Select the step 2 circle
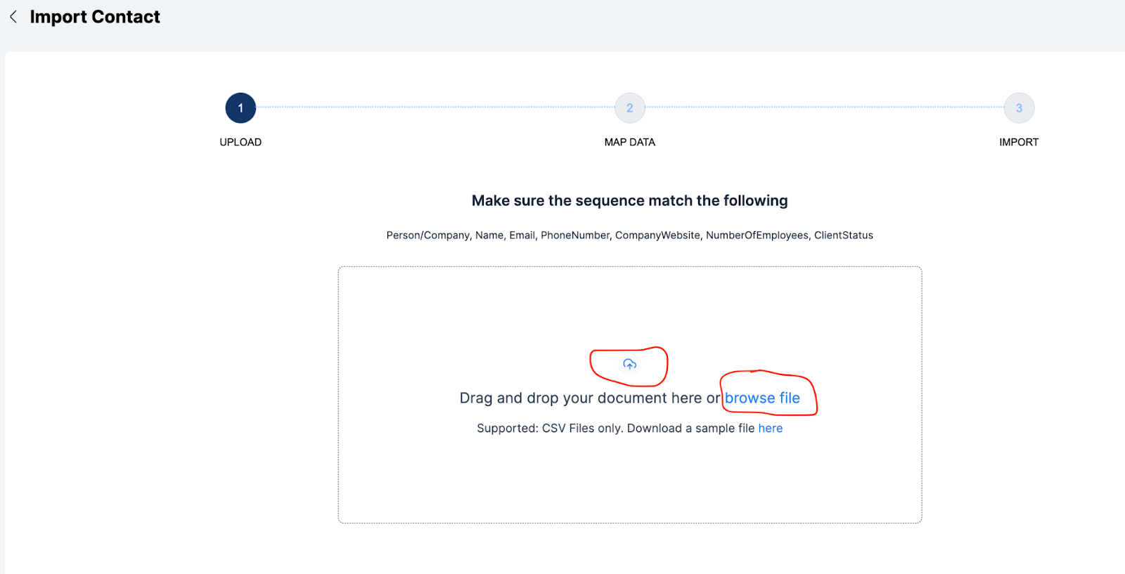 [629, 108]
